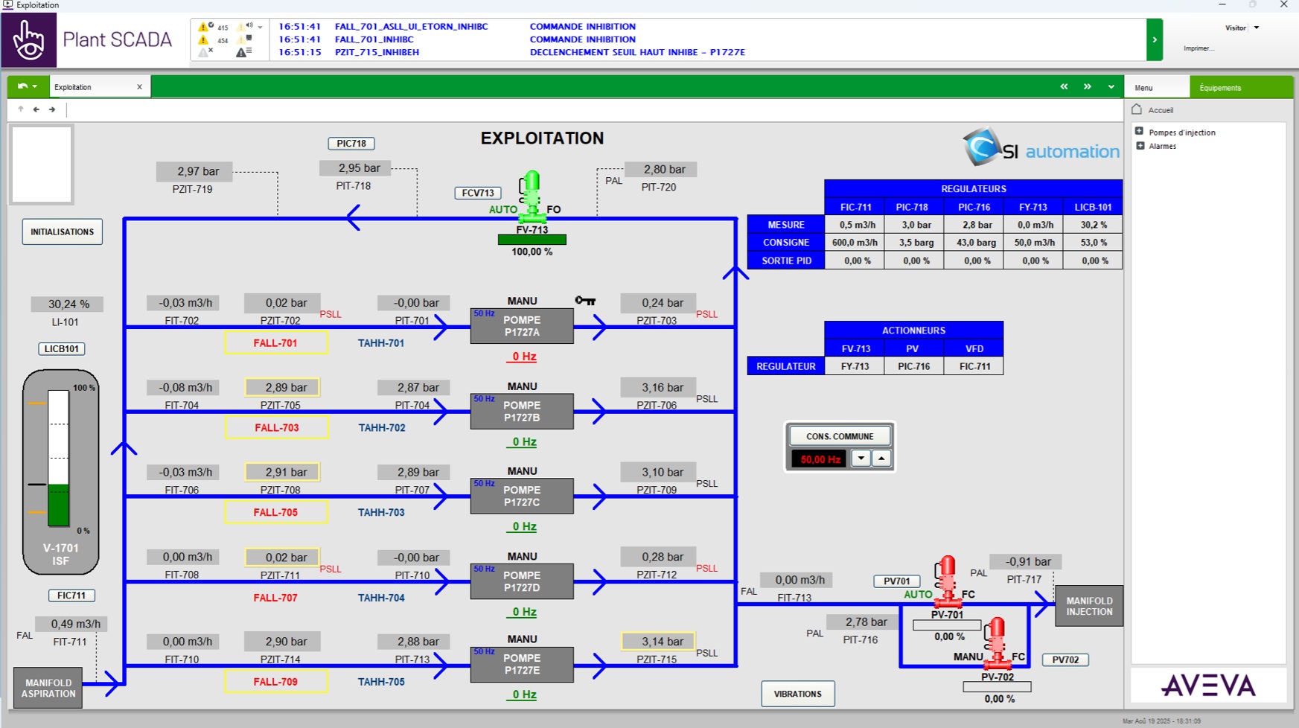Expand the Pompes d'injection tree node
The width and height of the screenshot is (1299, 728).
click(x=1139, y=132)
